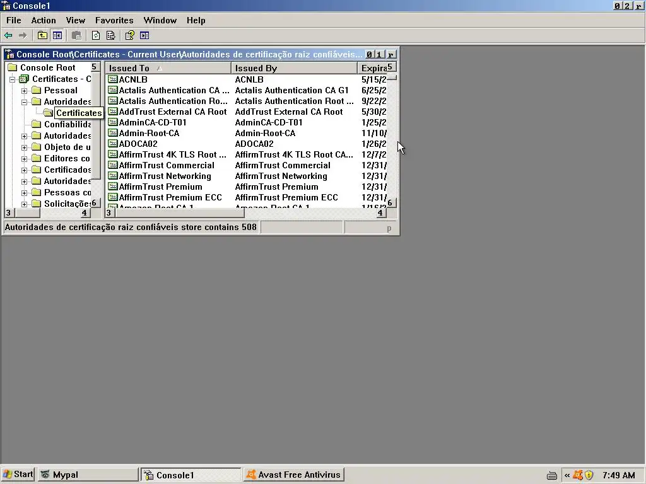Select the highlighted Certificates subfolder
This screenshot has height=484, width=646.
pyautogui.click(x=79, y=113)
